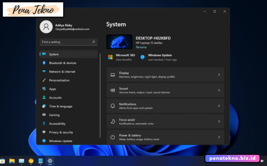Click the Power & battery power icon
This screenshot has height=166, width=267.
click(113, 137)
